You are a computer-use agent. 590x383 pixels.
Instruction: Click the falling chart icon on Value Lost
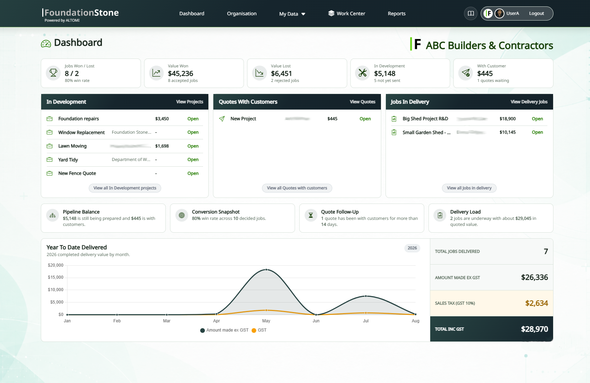(260, 73)
